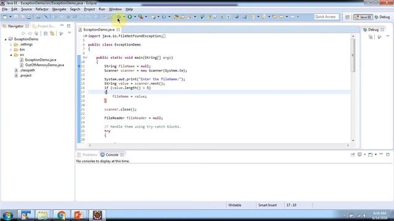The image size is (394, 221).
Task: Maximize the Console panel
Action: [x=388, y=154]
